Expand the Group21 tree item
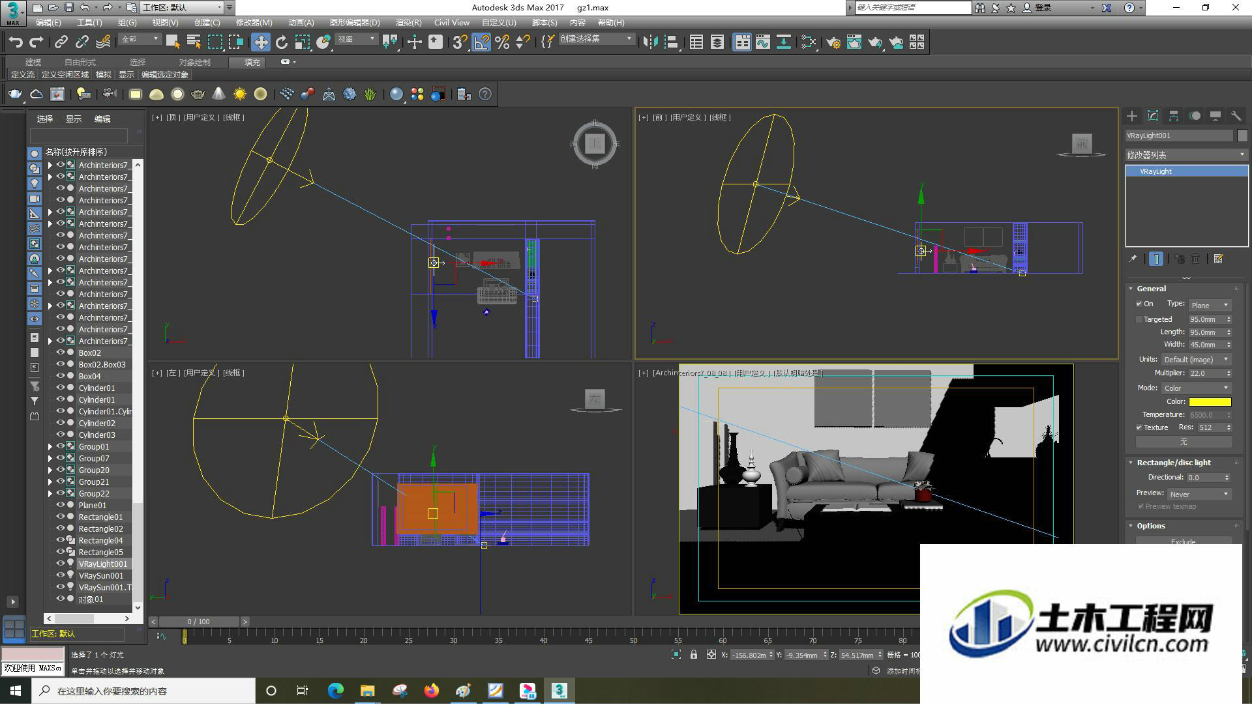 click(50, 482)
